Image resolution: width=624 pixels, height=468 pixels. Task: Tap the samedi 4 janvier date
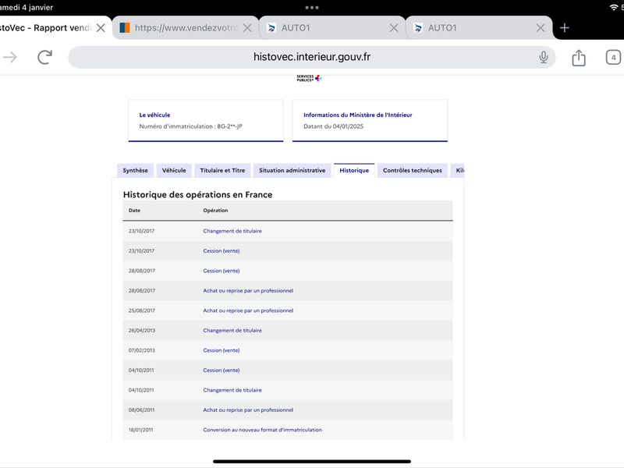pyautogui.click(x=27, y=7)
